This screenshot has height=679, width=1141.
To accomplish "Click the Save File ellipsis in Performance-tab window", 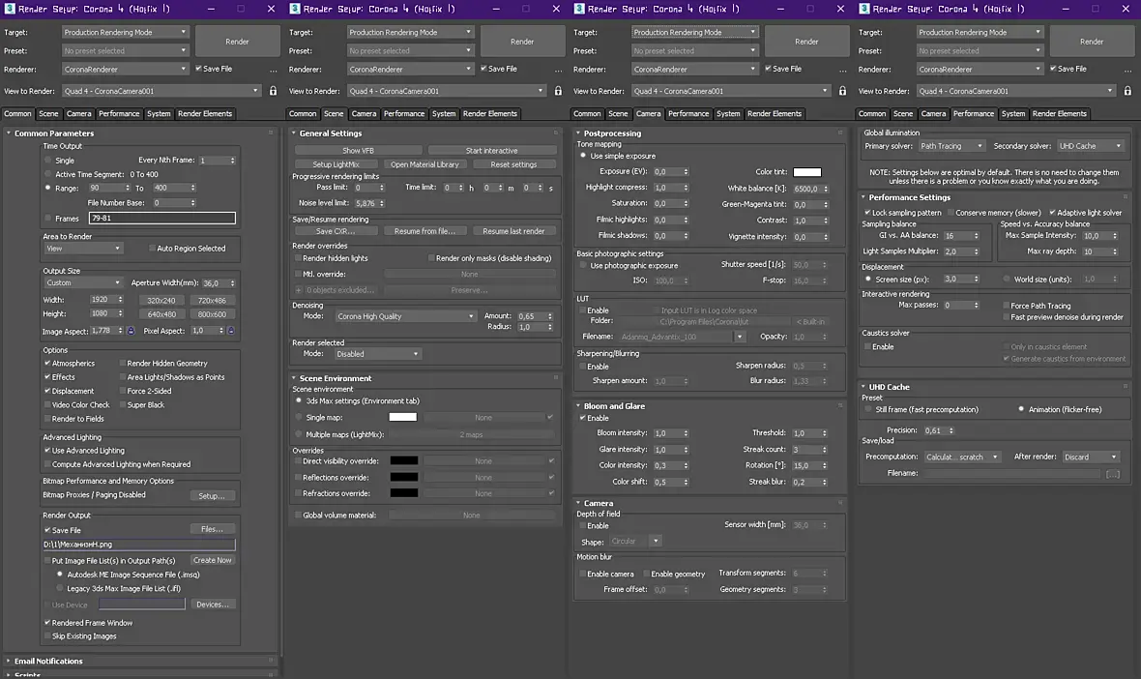I will [1127, 70].
